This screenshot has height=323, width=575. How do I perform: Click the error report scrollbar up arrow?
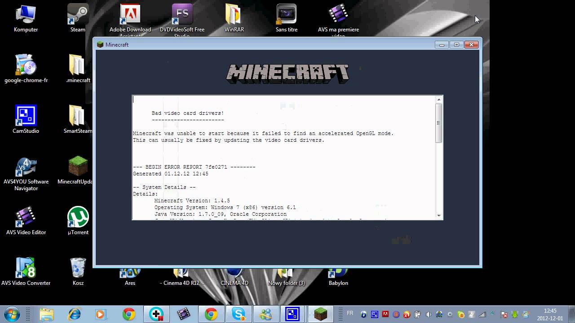point(439,99)
